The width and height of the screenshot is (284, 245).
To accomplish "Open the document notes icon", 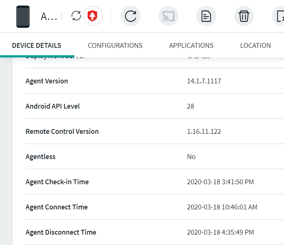I will [206, 16].
